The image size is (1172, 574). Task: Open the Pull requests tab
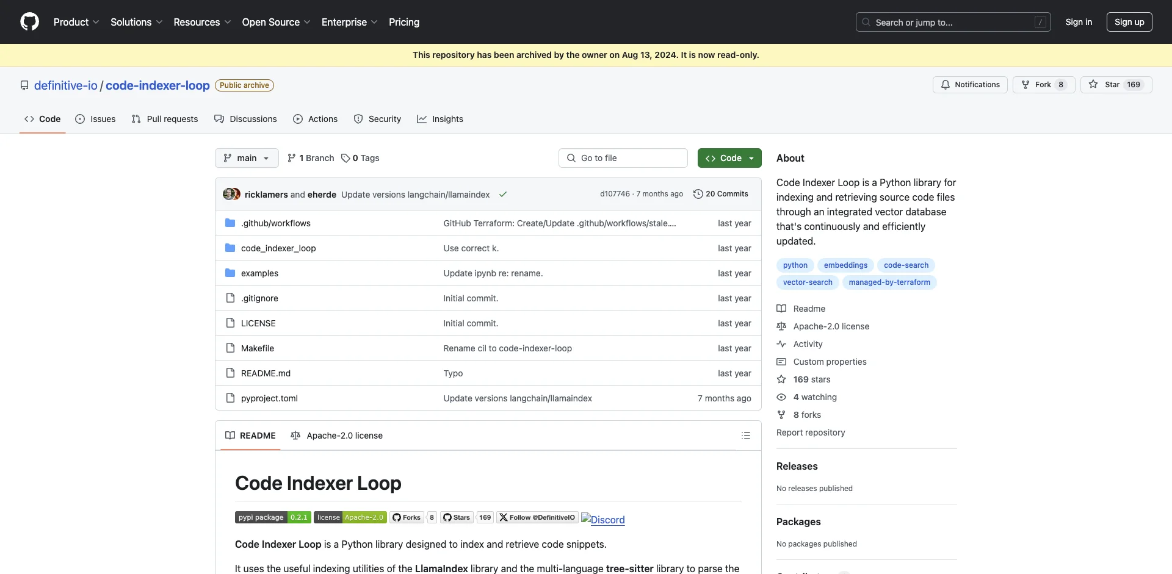(x=165, y=119)
